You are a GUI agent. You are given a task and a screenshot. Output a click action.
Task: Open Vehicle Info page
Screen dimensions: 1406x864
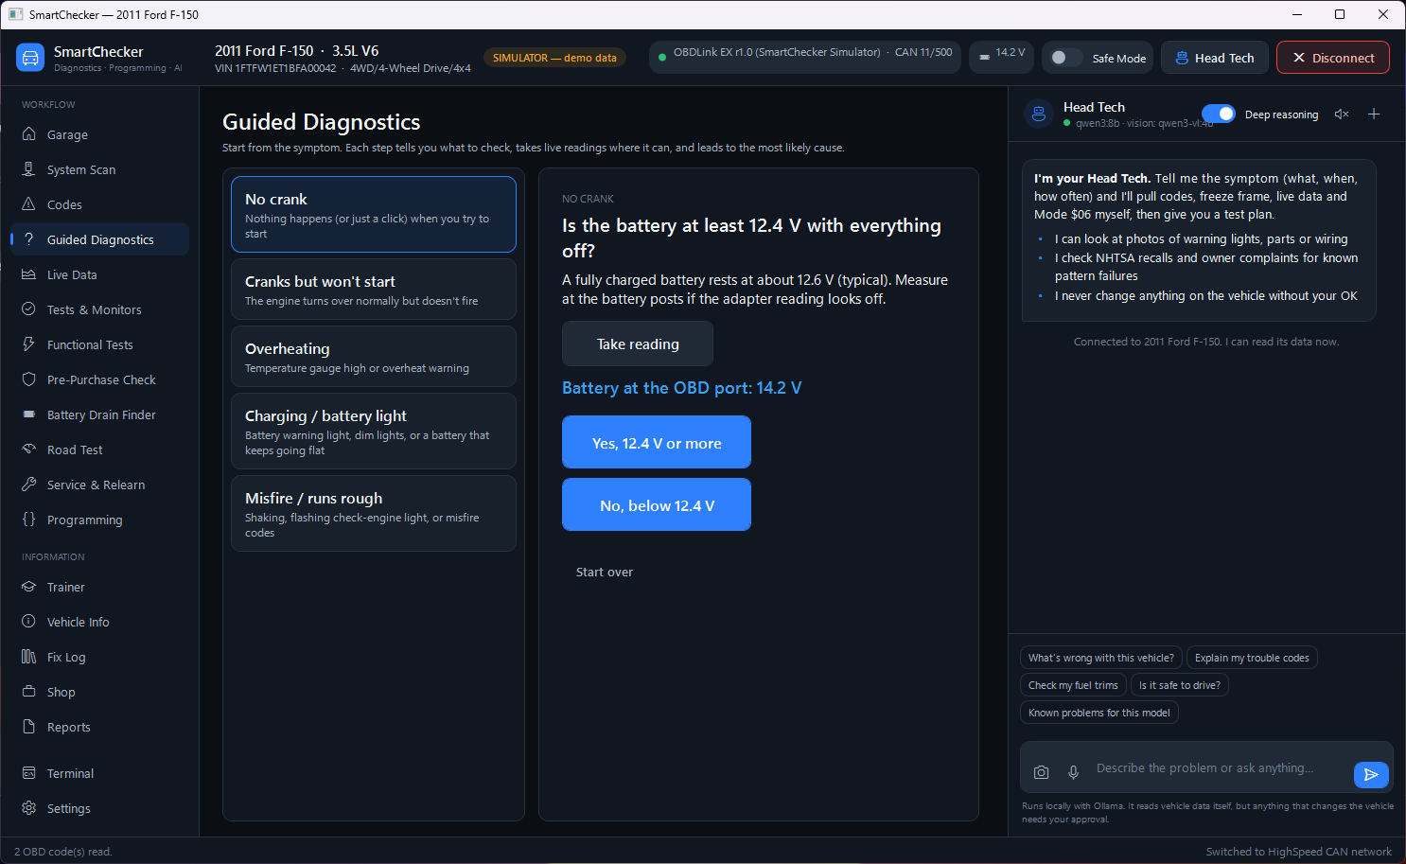pos(100,622)
